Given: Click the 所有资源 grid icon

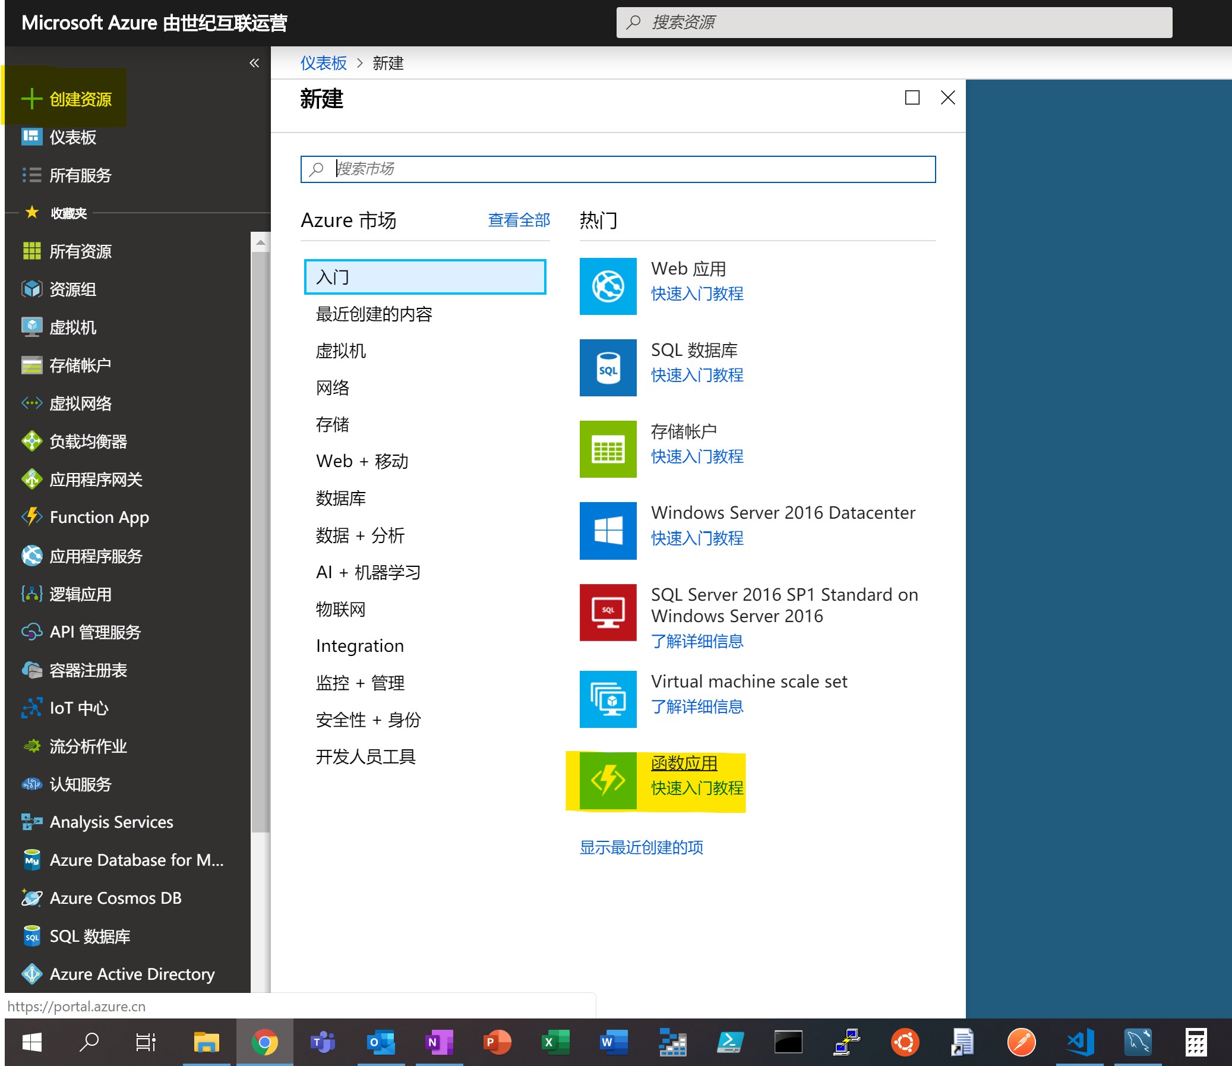Looking at the screenshot, I should pos(31,251).
